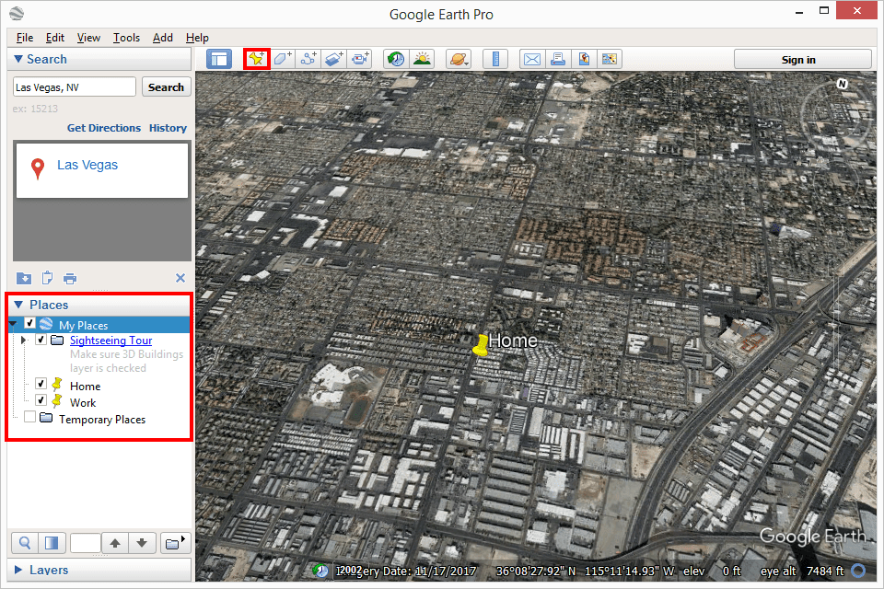Select the Add Path tool
The height and width of the screenshot is (589, 884).
coord(308,59)
